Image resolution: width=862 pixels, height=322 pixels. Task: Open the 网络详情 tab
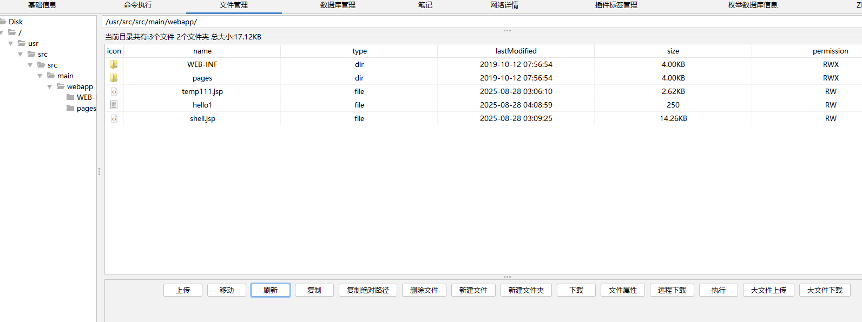(x=504, y=5)
